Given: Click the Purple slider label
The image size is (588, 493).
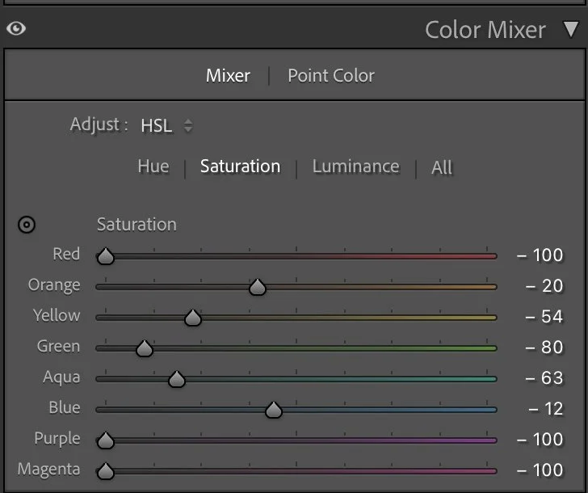Looking at the screenshot, I should 57,439.
